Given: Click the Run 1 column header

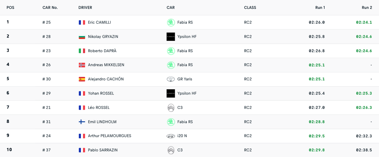Looking at the screenshot, I should [320, 8].
